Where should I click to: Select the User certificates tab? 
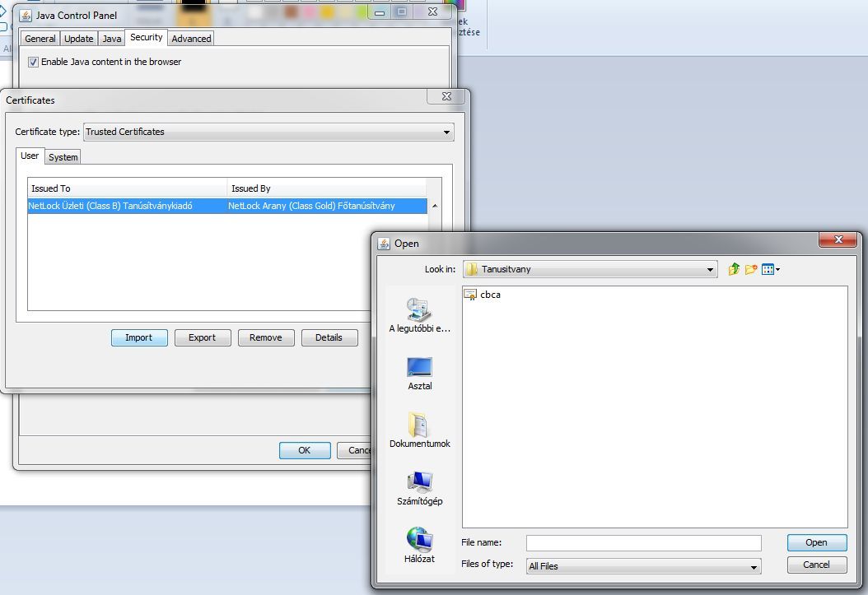pyautogui.click(x=30, y=156)
